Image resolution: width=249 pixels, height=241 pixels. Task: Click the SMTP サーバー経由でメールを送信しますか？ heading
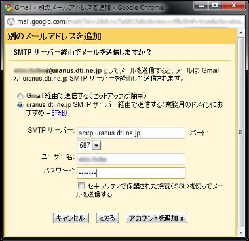pyautogui.click(x=83, y=52)
